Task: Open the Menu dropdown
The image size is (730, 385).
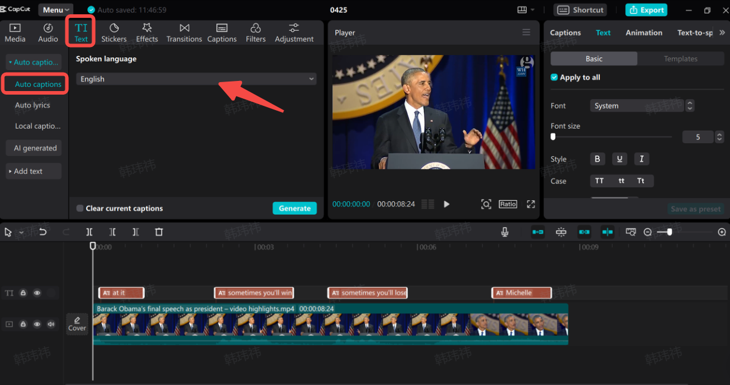Action: [55, 10]
